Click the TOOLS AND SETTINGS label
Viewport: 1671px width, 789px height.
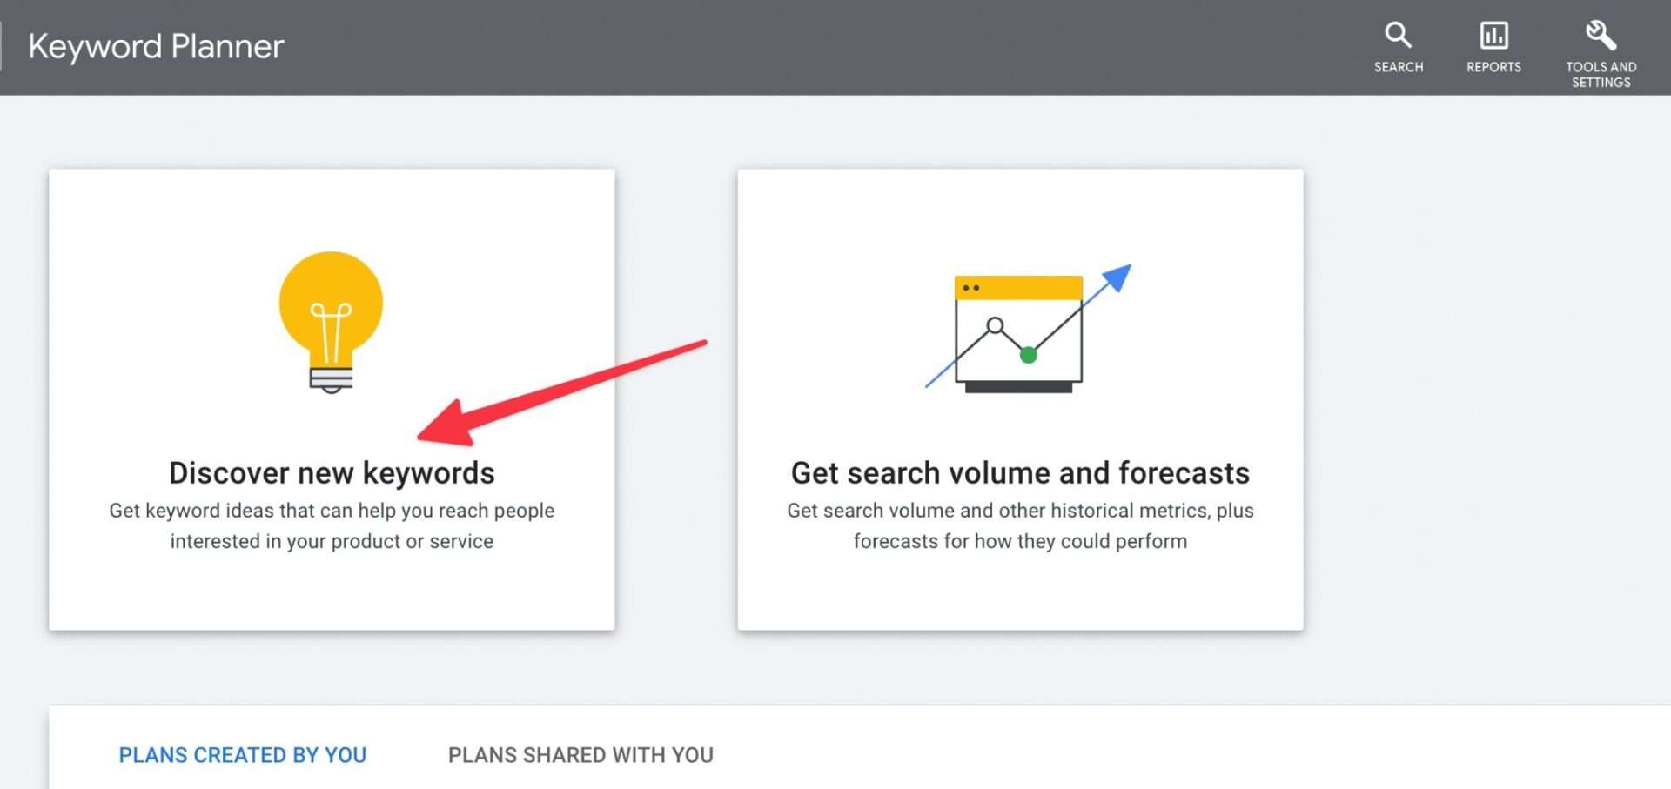click(1601, 75)
